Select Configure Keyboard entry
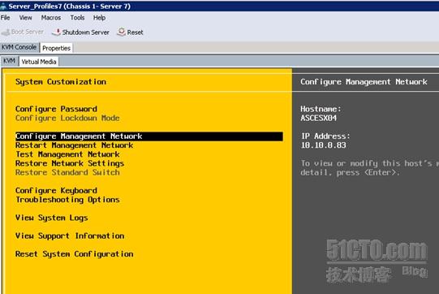The width and height of the screenshot is (439, 294). click(56, 191)
